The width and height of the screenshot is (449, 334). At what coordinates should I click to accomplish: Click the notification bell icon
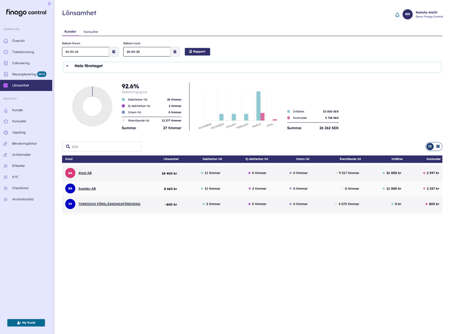(x=397, y=15)
